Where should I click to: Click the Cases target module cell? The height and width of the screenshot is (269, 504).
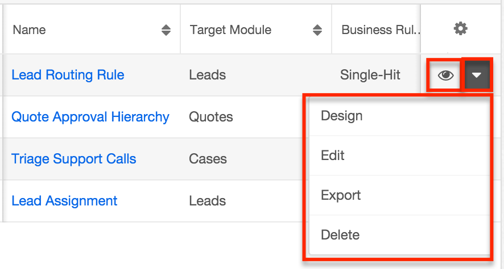pyautogui.click(x=208, y=159)
